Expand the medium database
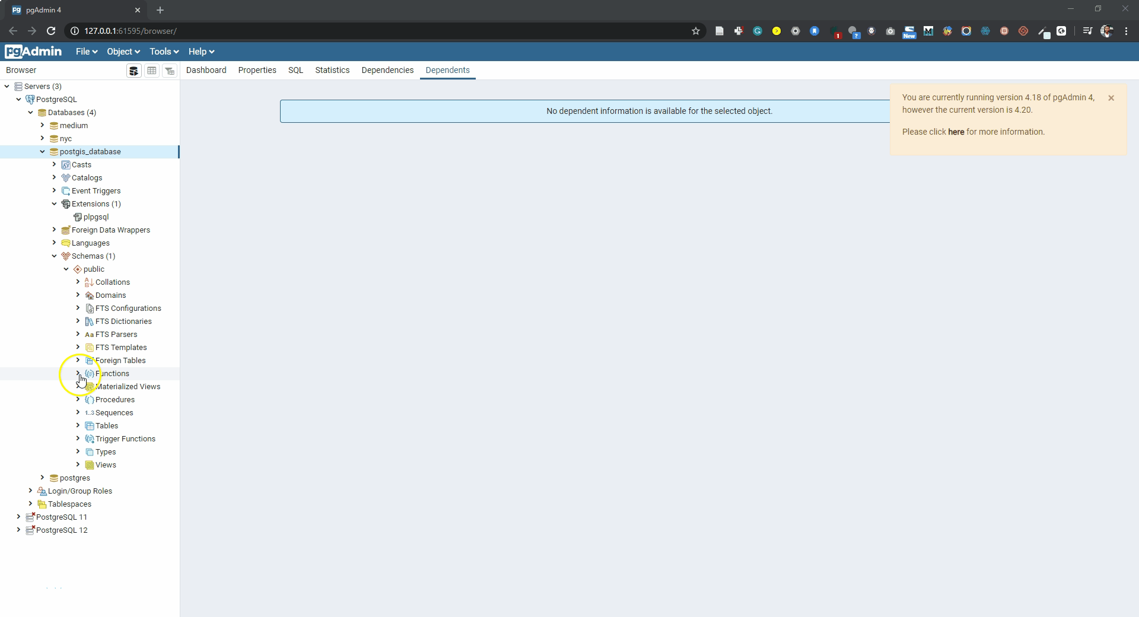The height and width of the screenshot is (617, 1139). [x=42, y=126]
